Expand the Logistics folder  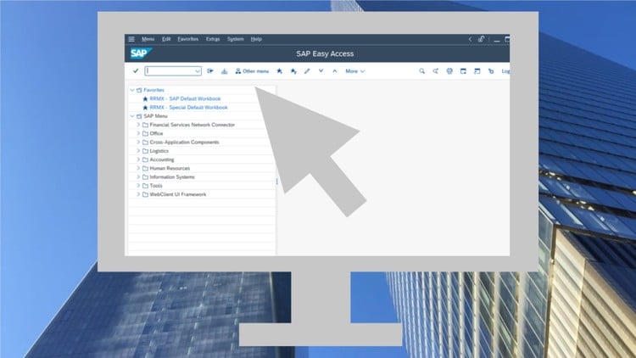coord(138,151)
